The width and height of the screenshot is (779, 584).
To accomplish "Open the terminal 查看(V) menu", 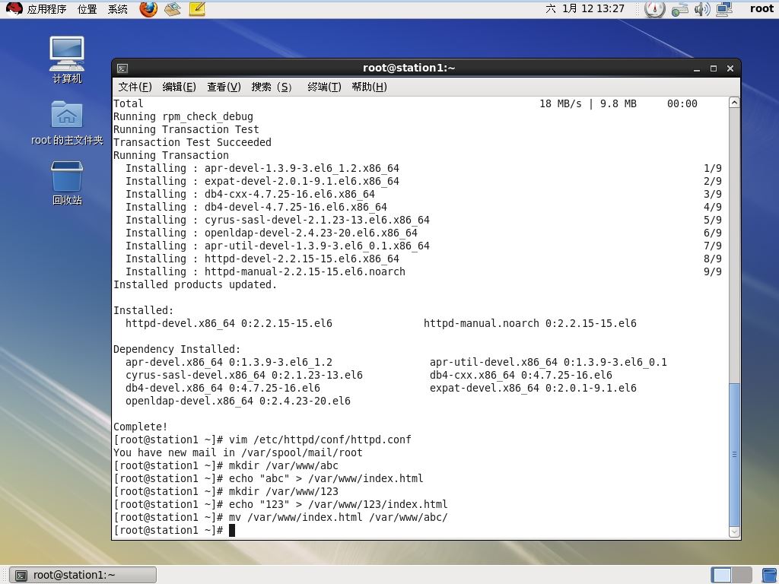I will coord(224,87).
